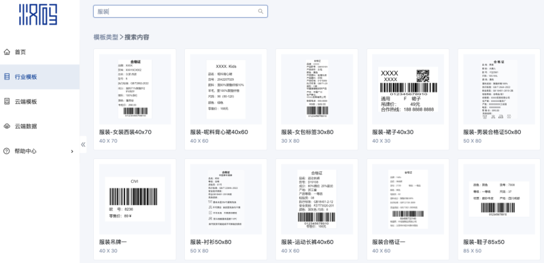This screenshot has width=544, height=263.
Task: Click the title 服装合格证一
Action: pyautogui.click(x=389, y=242)
